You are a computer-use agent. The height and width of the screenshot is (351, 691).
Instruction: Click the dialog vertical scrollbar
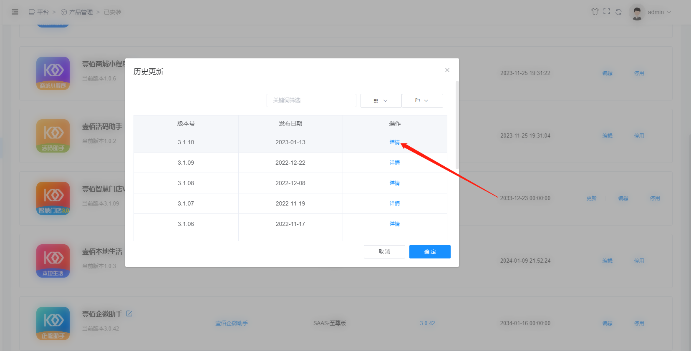pyautogui.click(x=457, y=125)
